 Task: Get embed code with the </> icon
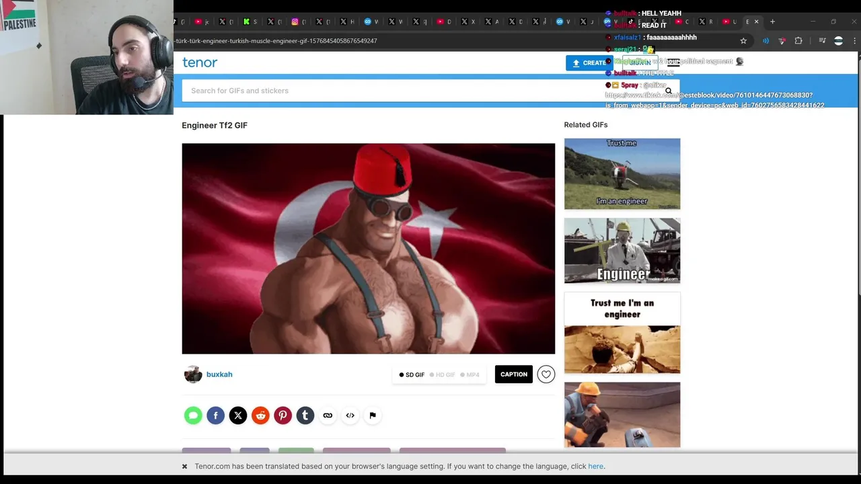point(350,415)
